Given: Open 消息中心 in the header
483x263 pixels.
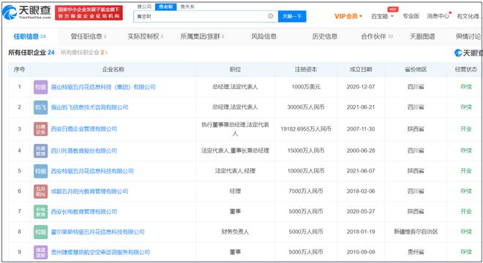Looking at the screenshot, I should pyautogui.click(x=438, y=16).
